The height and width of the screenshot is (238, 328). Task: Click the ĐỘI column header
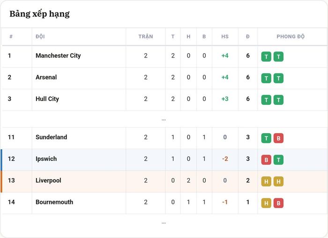(40, 36)
